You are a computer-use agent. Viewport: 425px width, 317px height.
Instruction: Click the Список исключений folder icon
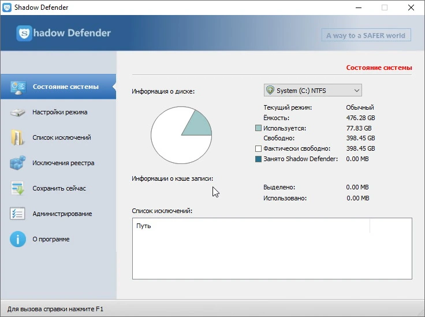coord(17,137)
